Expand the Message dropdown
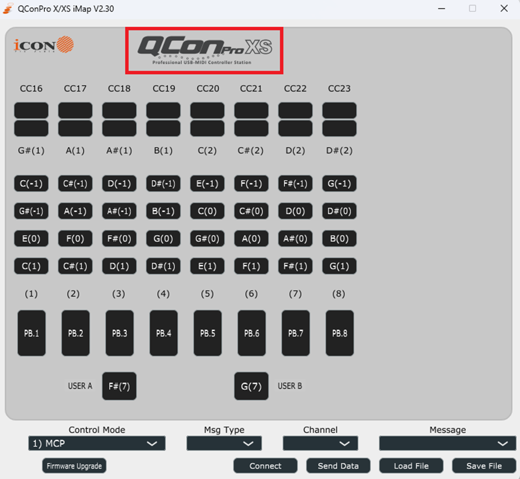 click(447, 444)
